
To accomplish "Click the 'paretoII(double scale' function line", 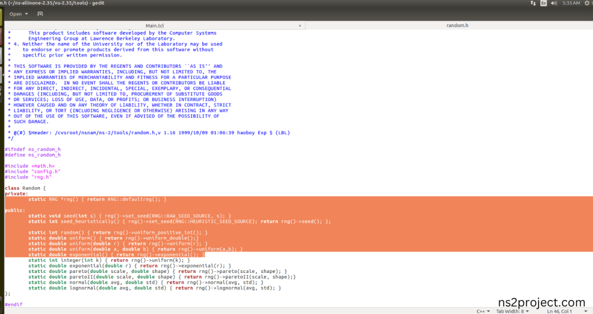I will click(x=162, y=276).
